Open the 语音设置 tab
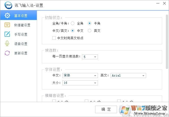Screen dimensions: 169x117 [x=19, y=44]
